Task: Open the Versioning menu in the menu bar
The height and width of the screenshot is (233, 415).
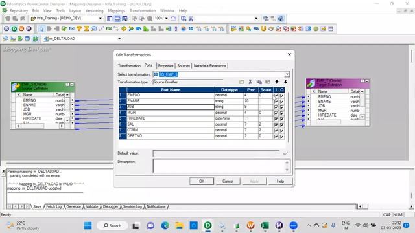Action: (94, 11)
